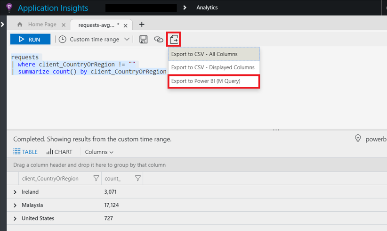This screenshot has width=387, height=231.
Task: Click the count value 3,071
Action: point(110,192)
